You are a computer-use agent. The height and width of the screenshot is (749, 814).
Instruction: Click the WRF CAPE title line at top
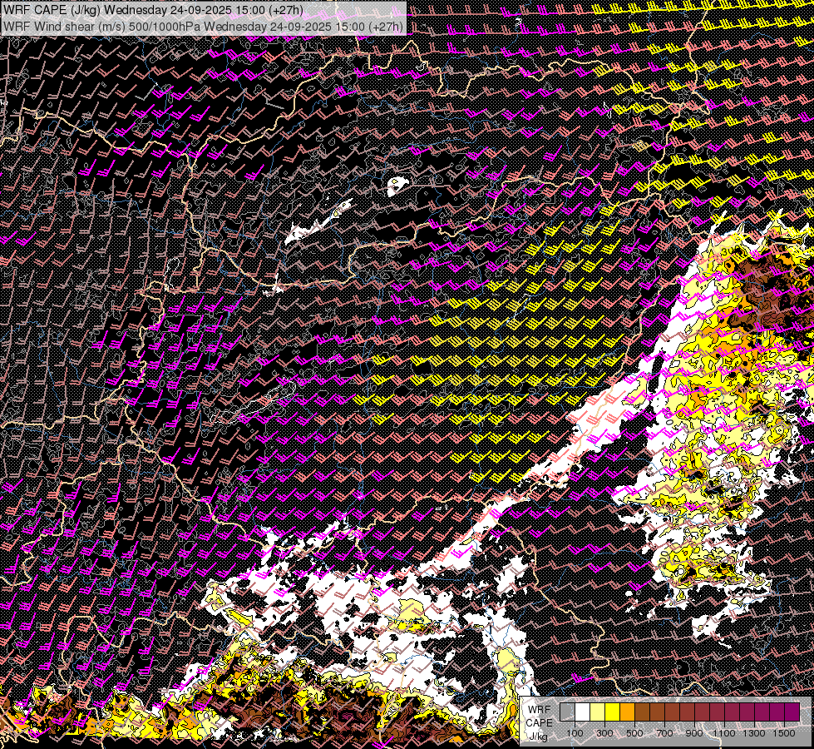click(x=154, y=10)
